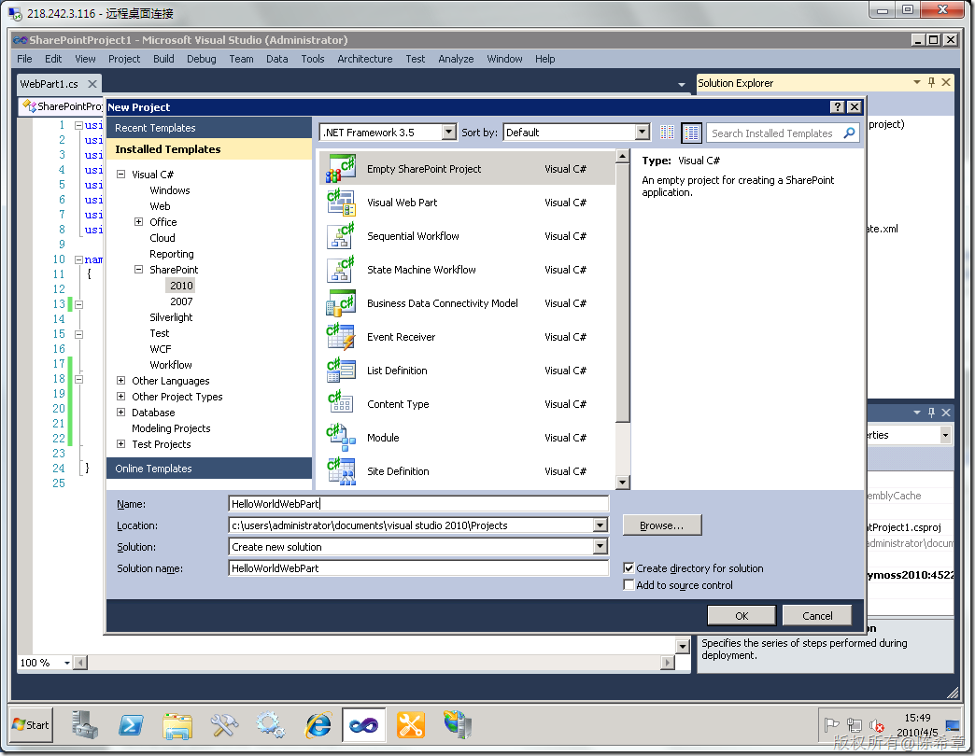
Task: Open the Tools menu
Action: 313,59
